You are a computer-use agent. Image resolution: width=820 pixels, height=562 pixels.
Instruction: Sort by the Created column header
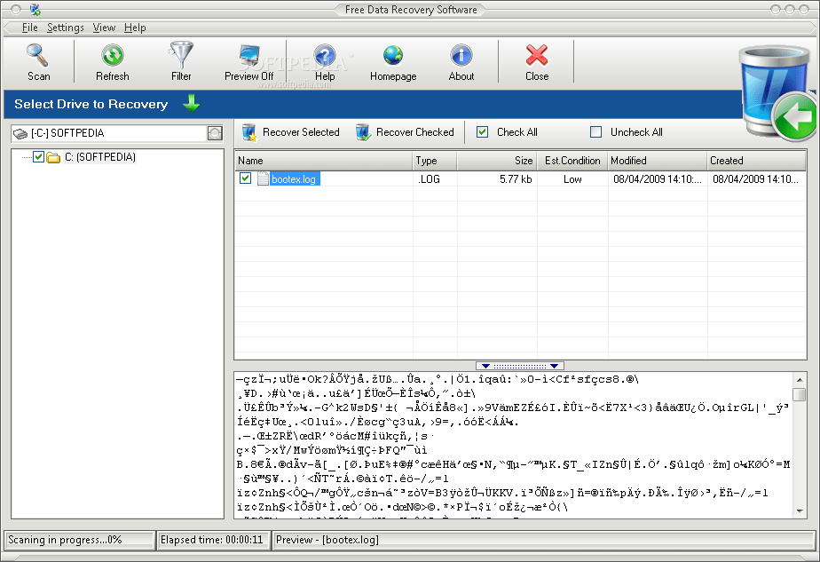tap(756, 161)
